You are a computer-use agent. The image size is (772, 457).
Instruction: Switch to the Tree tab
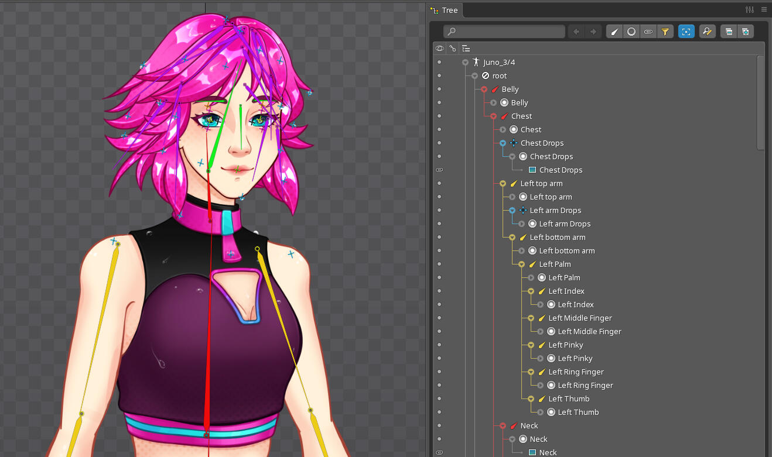tap(445, 10)
